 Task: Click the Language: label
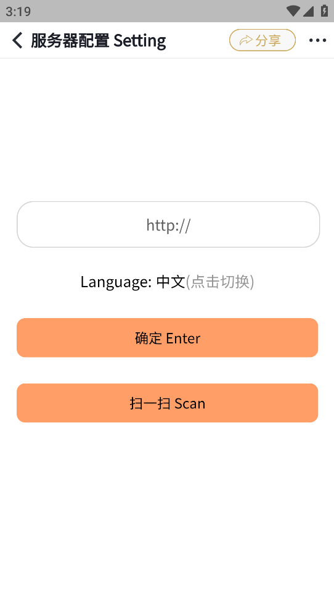[116, 282]
